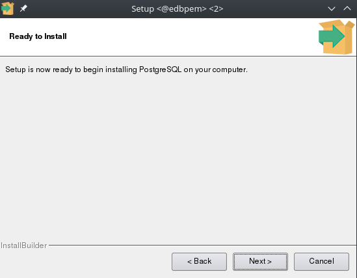Click the word PostgreSQL in the message
The width and height of the screenshot is (357, 278).
[x=160, y=69]
